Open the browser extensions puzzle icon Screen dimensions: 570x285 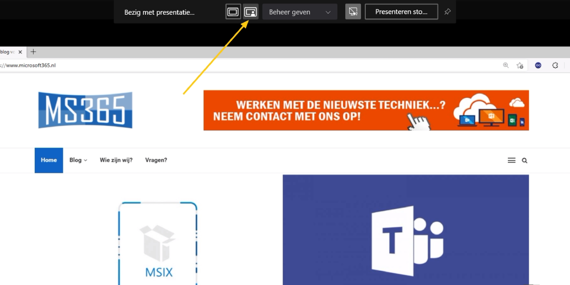(x=555, y=66)
